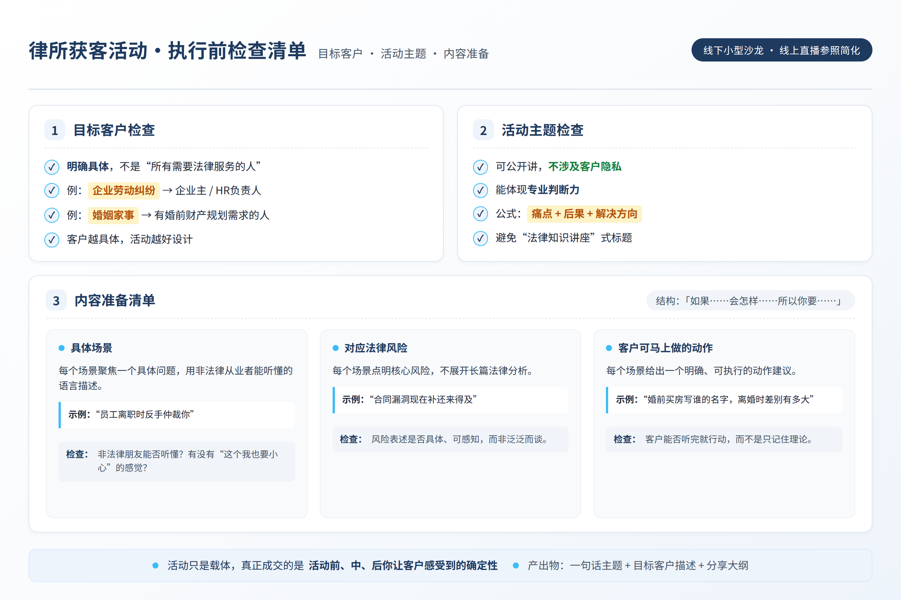Click the number 2 badge of 活动主题检查
The width and height of the screenshot is (901, 600).
tap(484, 130)
